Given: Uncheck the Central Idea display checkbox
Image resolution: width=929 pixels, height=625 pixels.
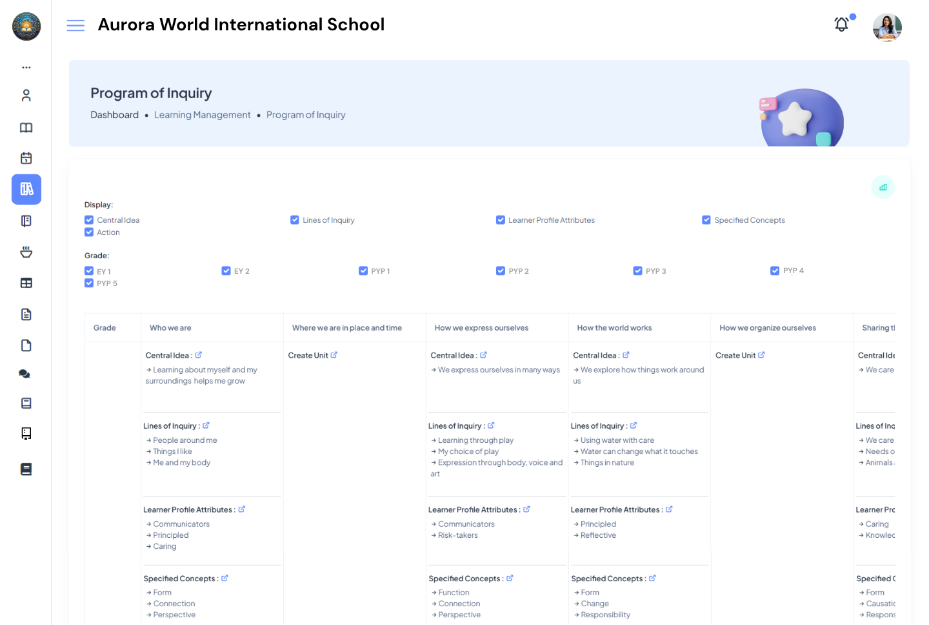Looking at the screenshot, I should click(88, 220).
